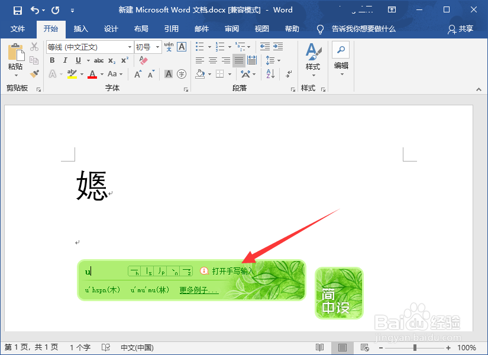Screen dimensions: 488x355
Task: Click the Format Painter icon
Action: pos(35,73)
